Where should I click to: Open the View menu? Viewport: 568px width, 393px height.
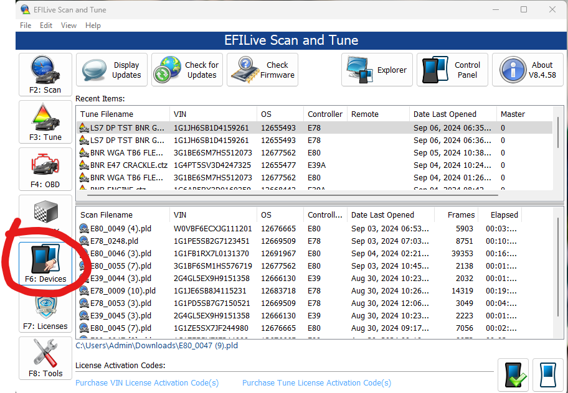pyautogui.click(x=69, y=25)
